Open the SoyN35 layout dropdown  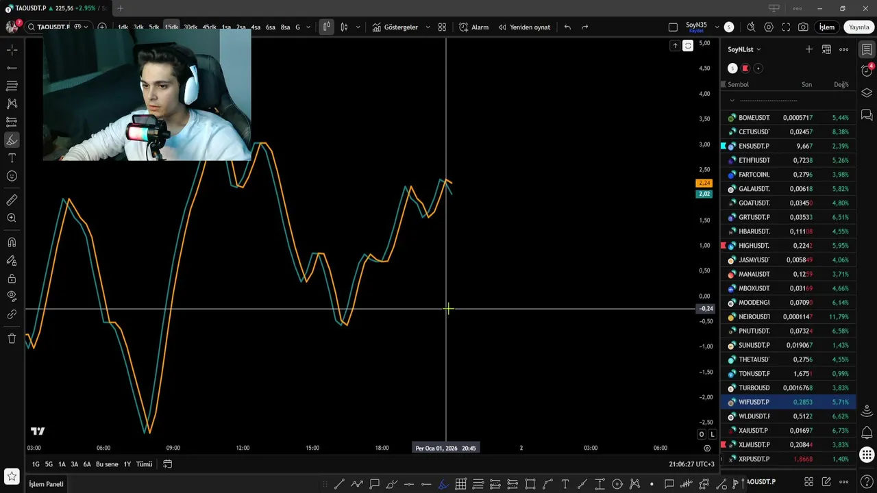pos(717,27)
